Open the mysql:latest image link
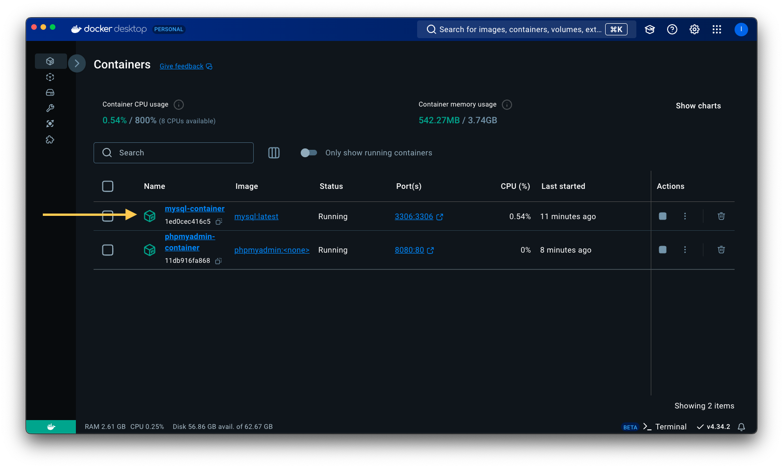 point(256,216)
